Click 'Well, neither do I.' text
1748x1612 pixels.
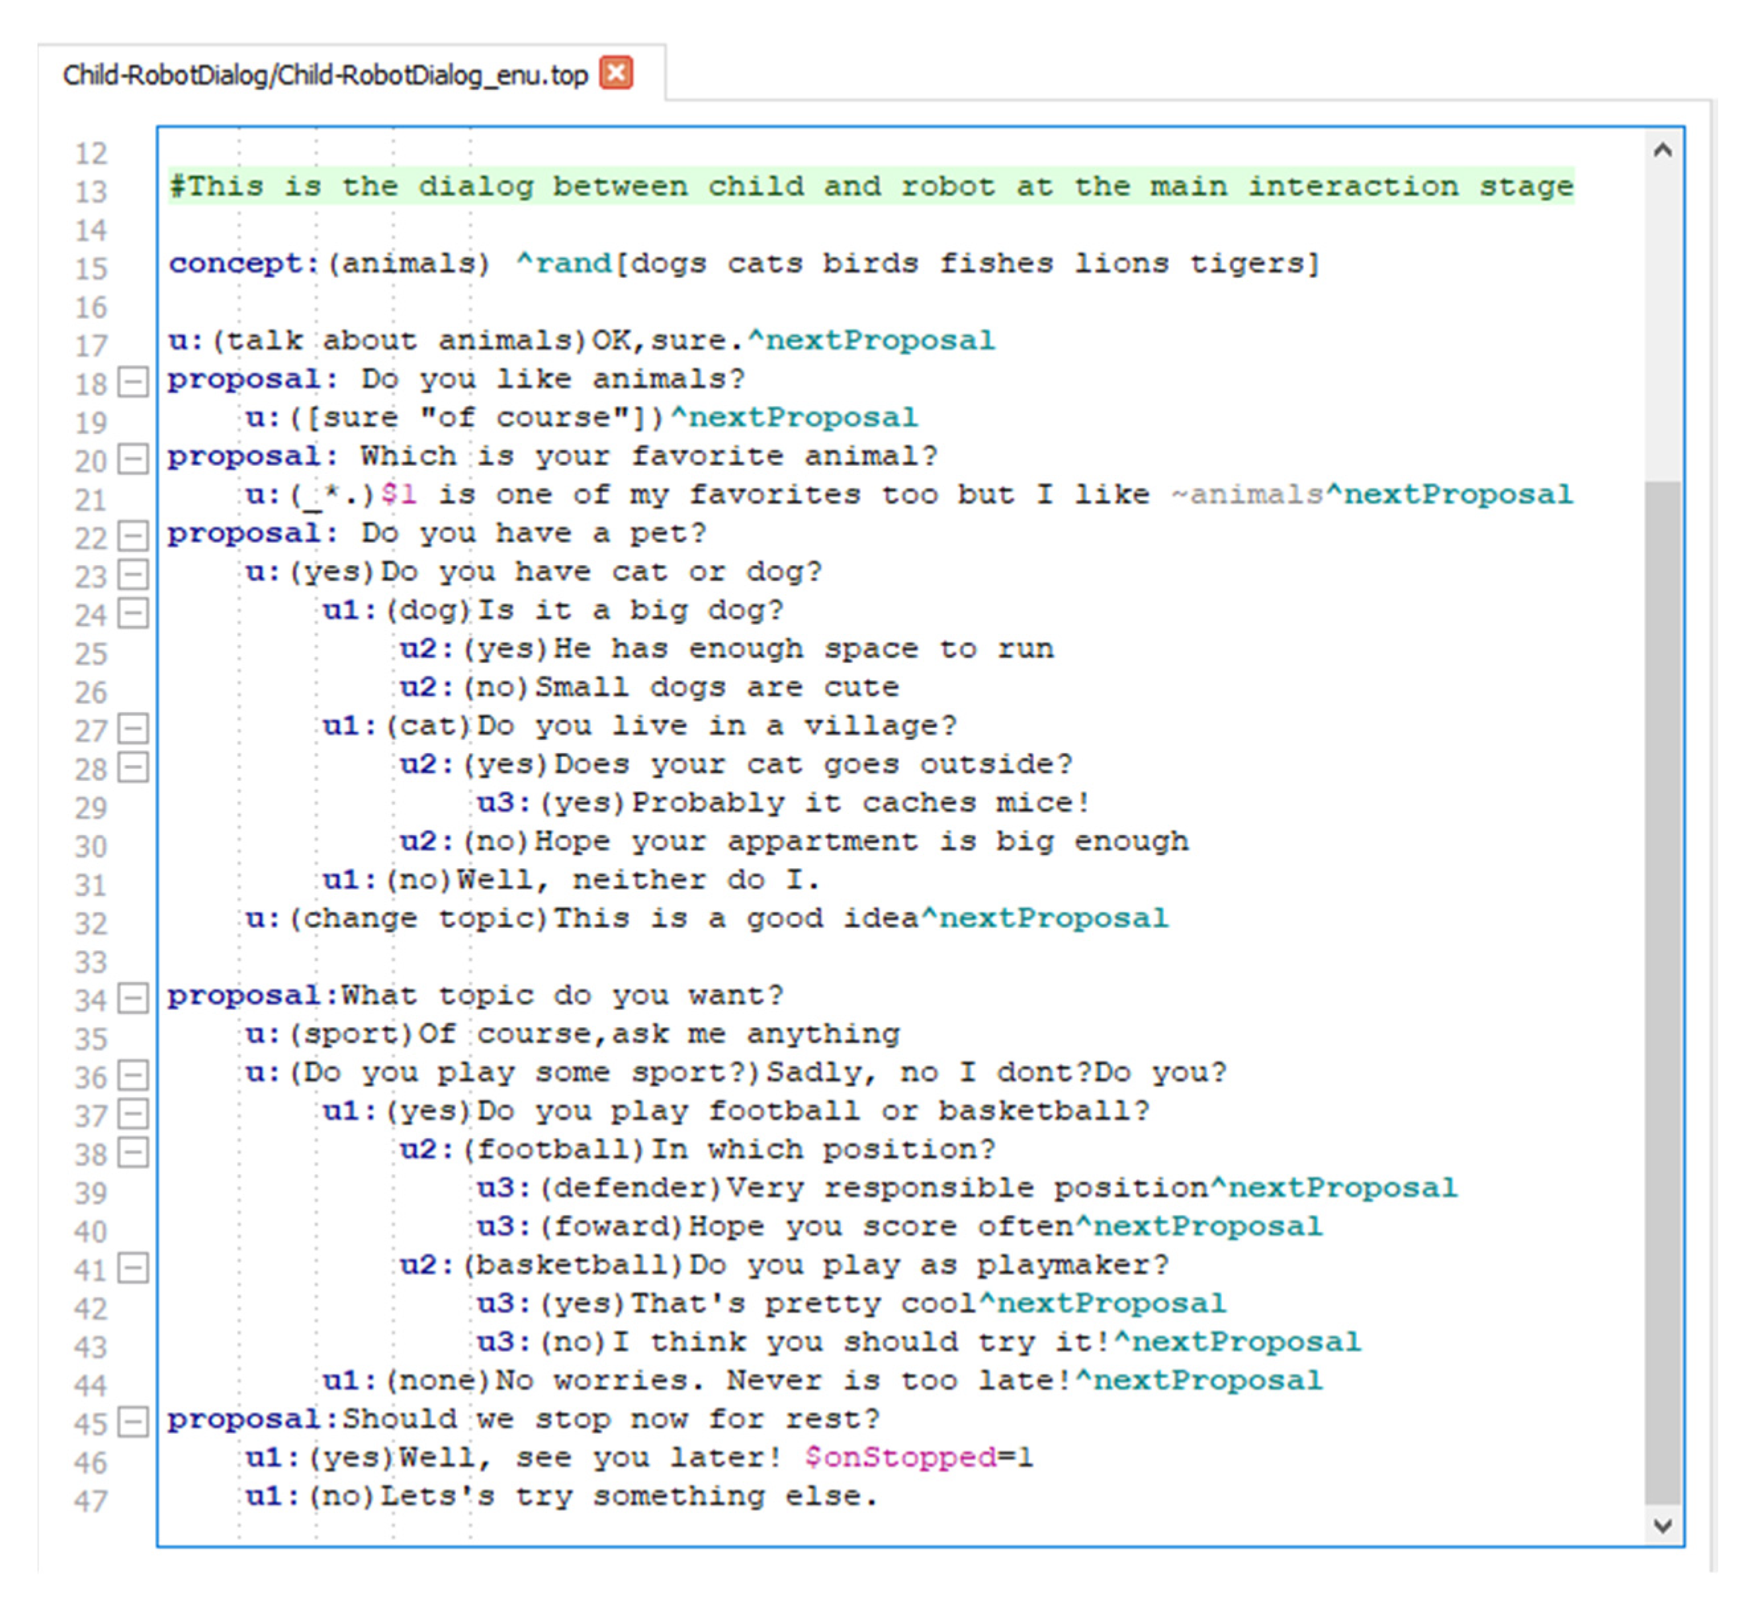click(639, 879)
